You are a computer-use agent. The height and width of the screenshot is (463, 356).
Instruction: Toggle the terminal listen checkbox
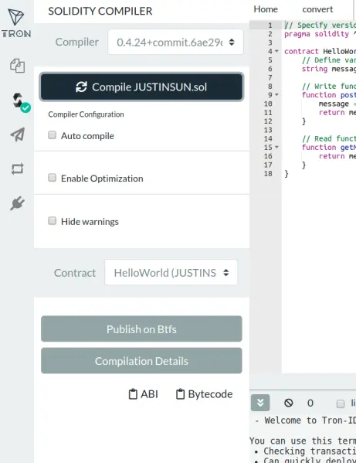341,403
